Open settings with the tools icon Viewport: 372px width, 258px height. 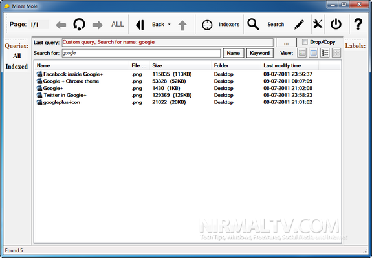[x=318, y=24]
